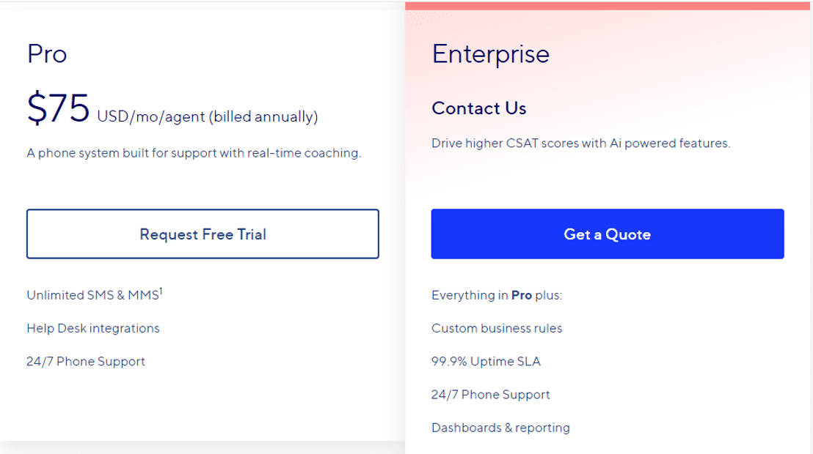Click the Custom business rules feature
813x454 pixels.
[x=497, y=328]
